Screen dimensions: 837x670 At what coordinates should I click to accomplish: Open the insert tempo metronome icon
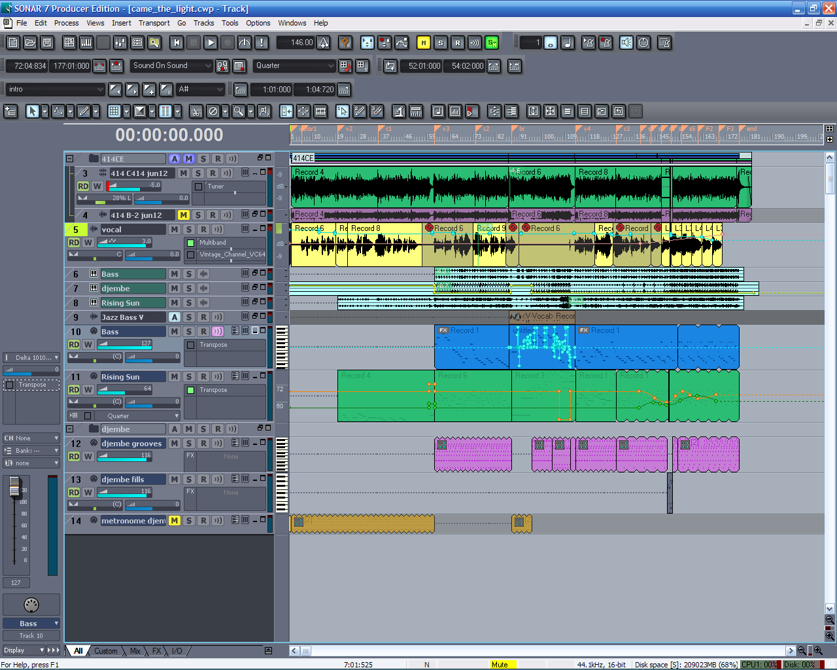point(323,43)
